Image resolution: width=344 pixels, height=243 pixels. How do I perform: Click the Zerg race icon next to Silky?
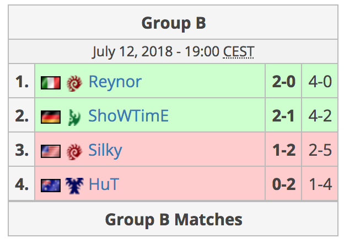[74, 152]
